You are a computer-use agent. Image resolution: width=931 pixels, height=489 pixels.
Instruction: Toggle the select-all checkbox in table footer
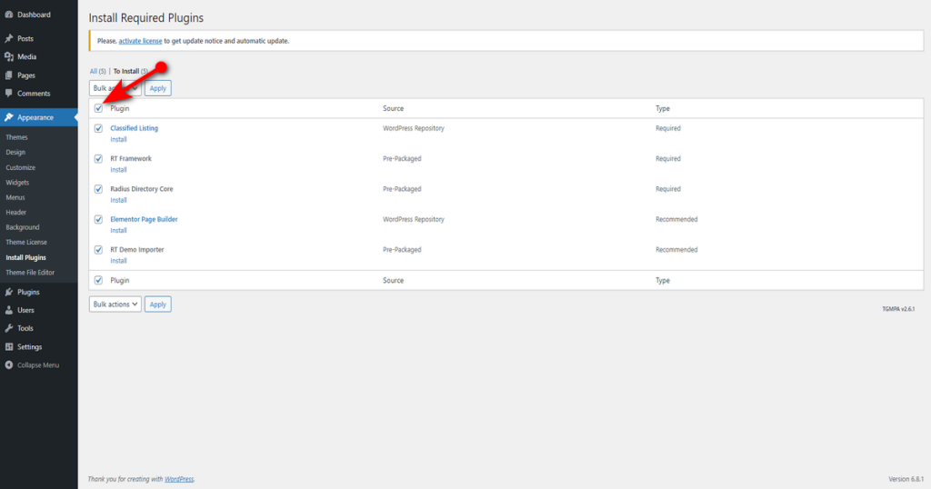pyautogui.click(x=98, y=280)
